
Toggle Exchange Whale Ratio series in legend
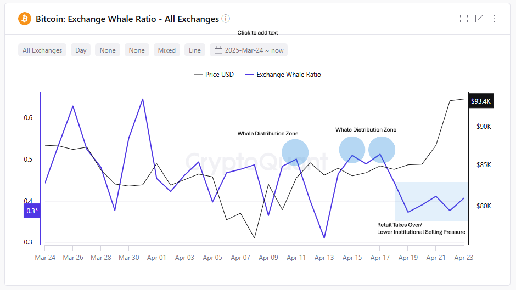pyautogui.click(x=283, y=75)
